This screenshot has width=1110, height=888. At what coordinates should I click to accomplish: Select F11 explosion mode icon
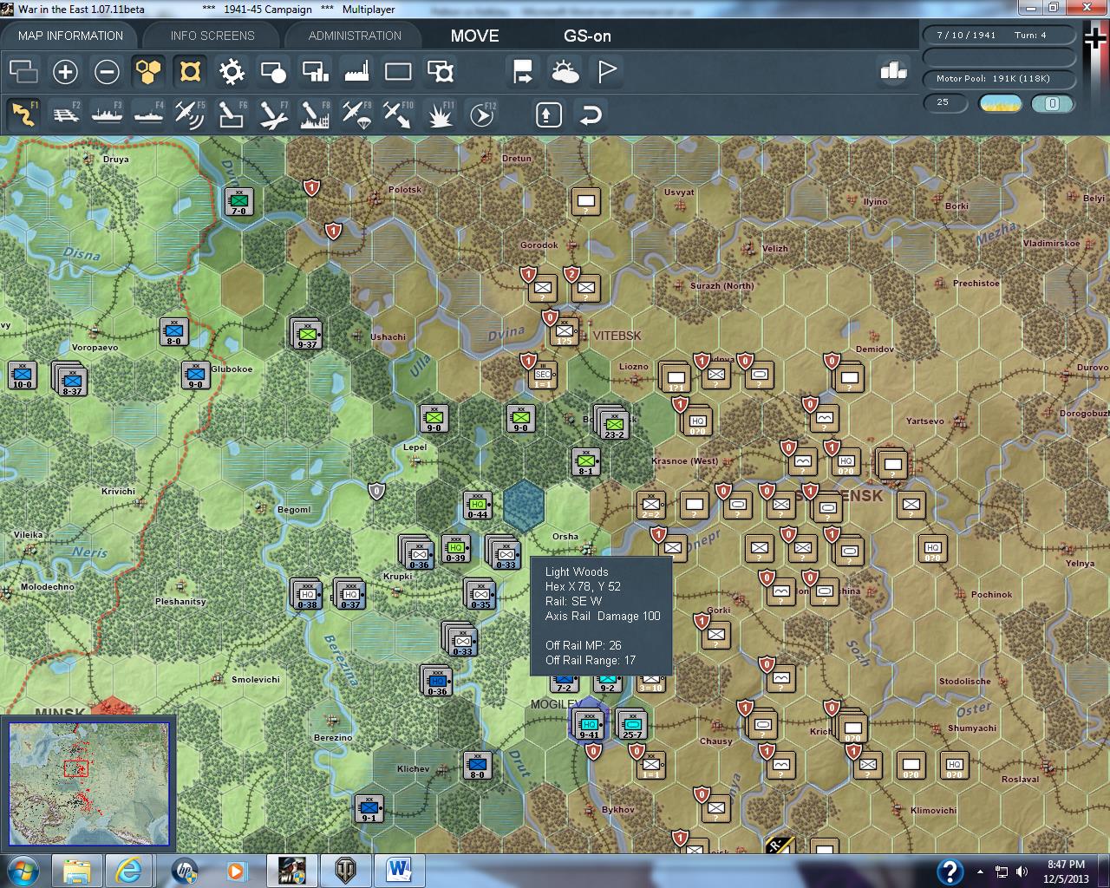tap(441, 114)
